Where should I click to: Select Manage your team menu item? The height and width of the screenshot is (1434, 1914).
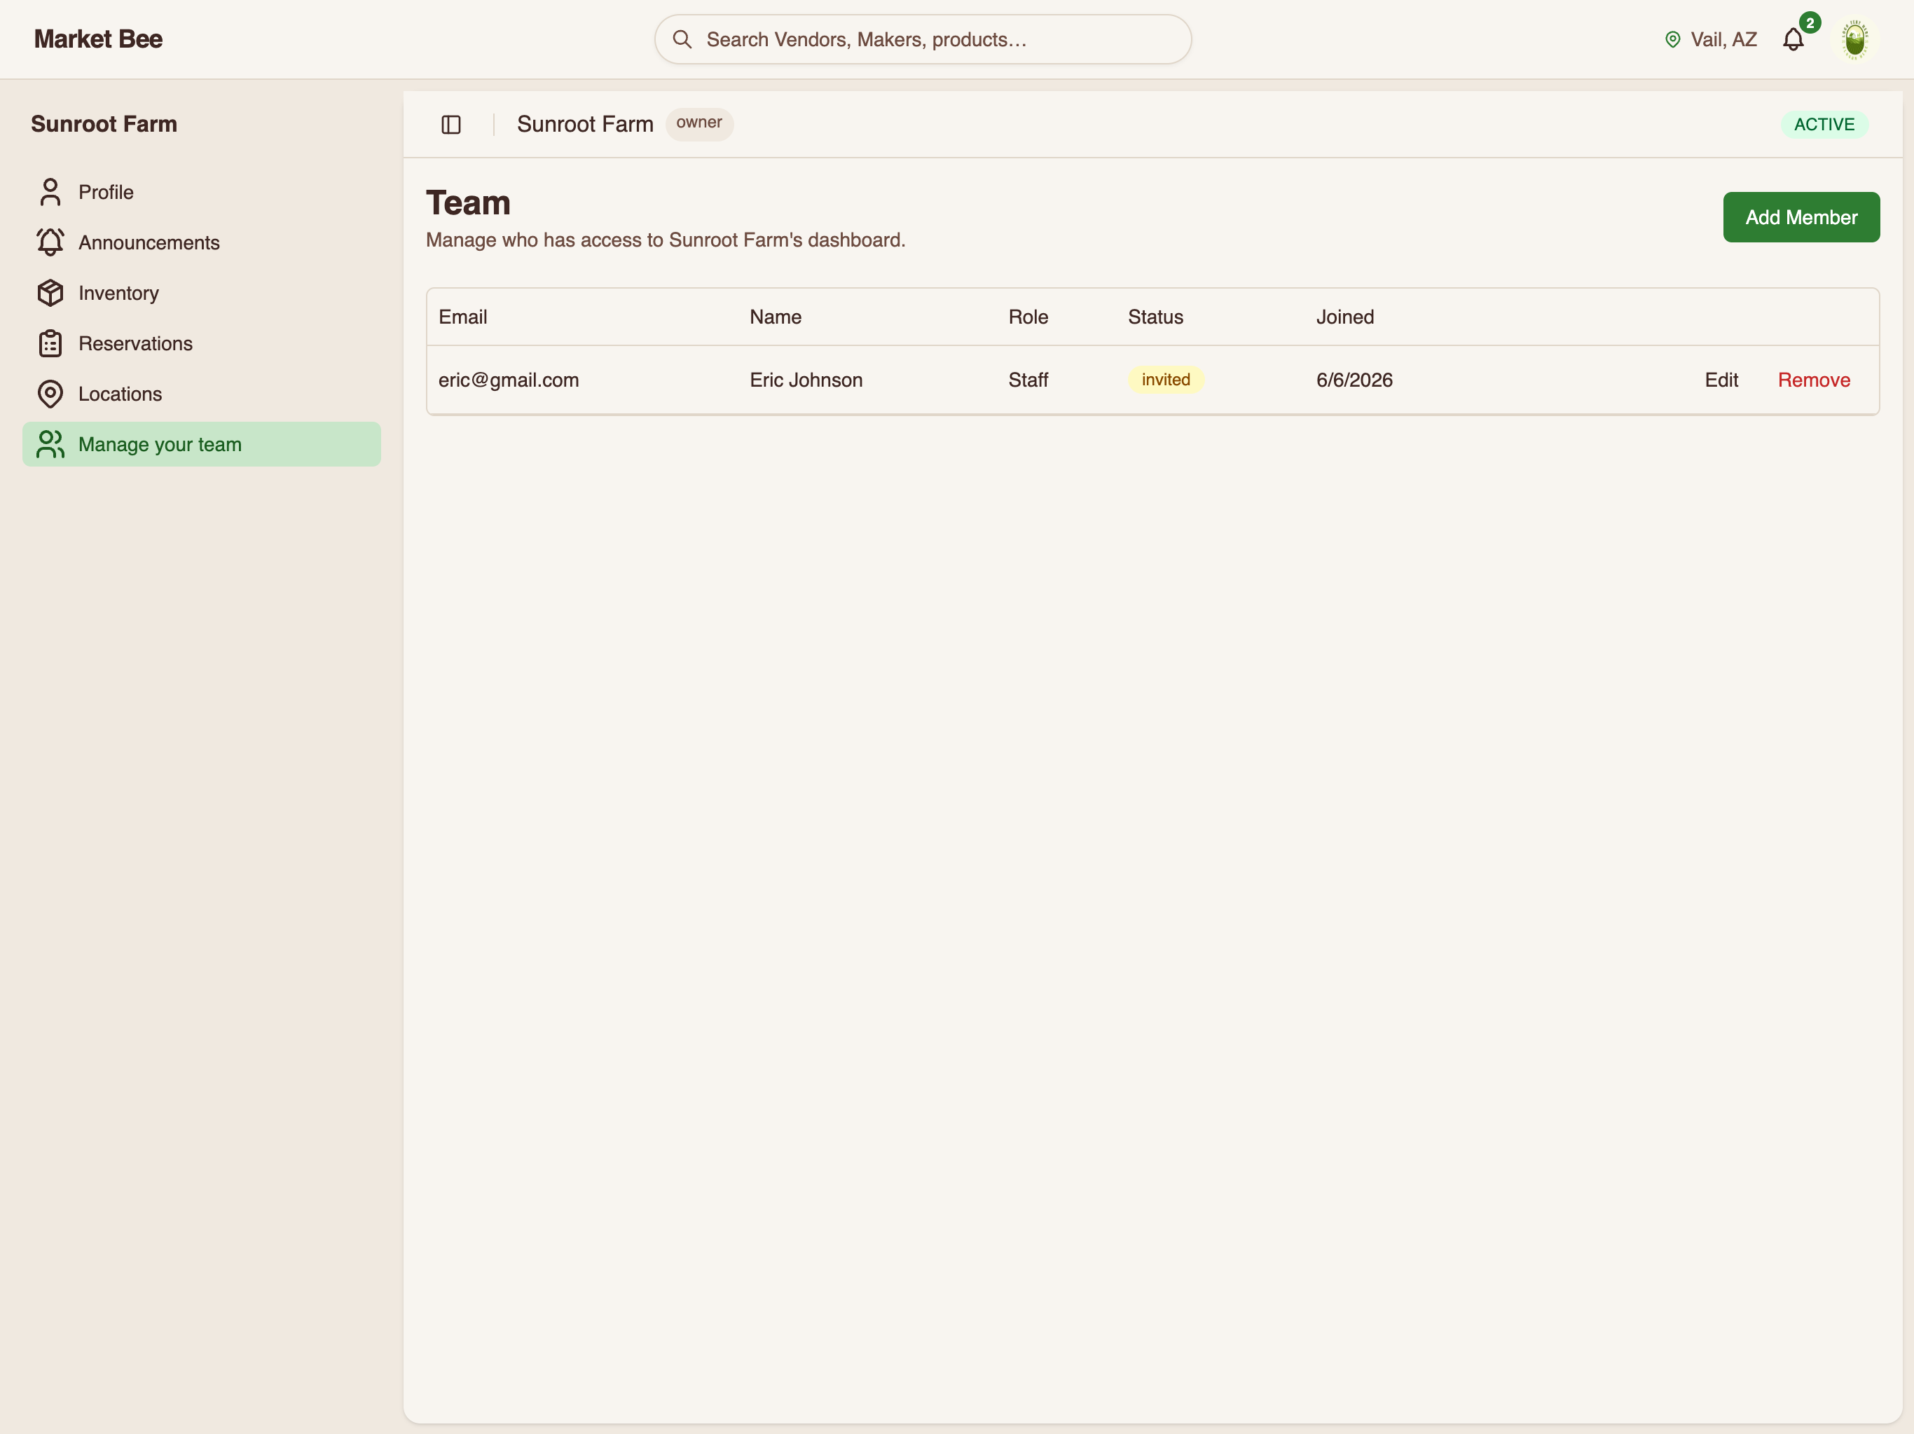tap(202, 444)
